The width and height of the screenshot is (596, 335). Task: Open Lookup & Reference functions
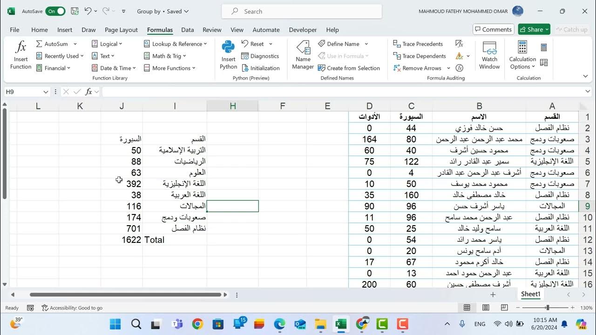(x=176, y=44)
